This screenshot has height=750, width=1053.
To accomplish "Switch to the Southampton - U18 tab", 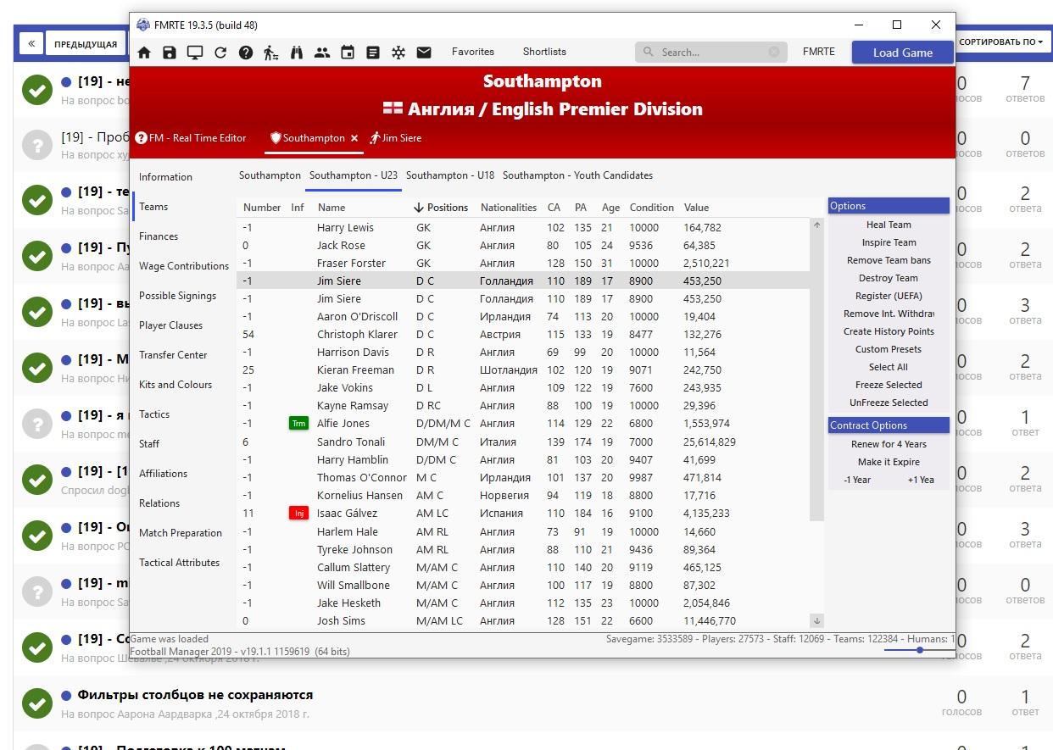I will pyautogui.click(x=449, y=175).
